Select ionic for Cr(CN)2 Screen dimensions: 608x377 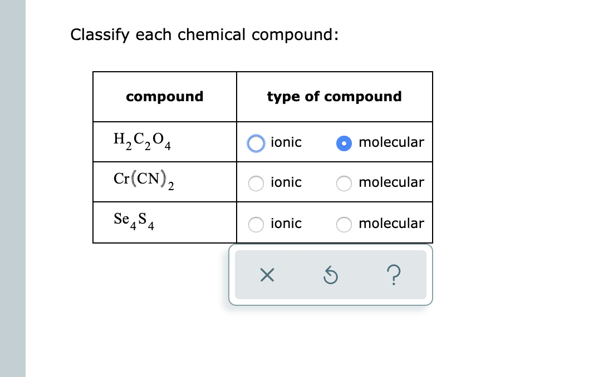[256, 183]
